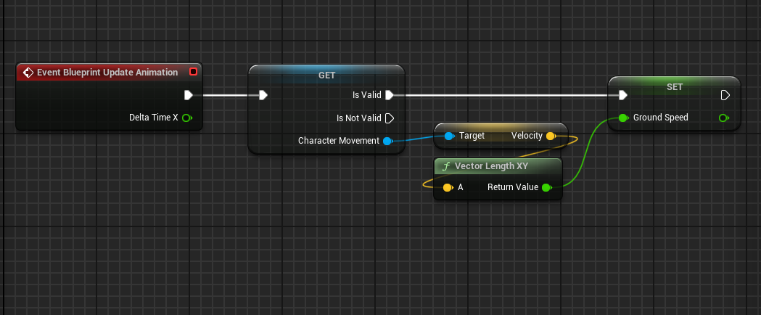Click the SET node's execution input pin

point(623,95)
